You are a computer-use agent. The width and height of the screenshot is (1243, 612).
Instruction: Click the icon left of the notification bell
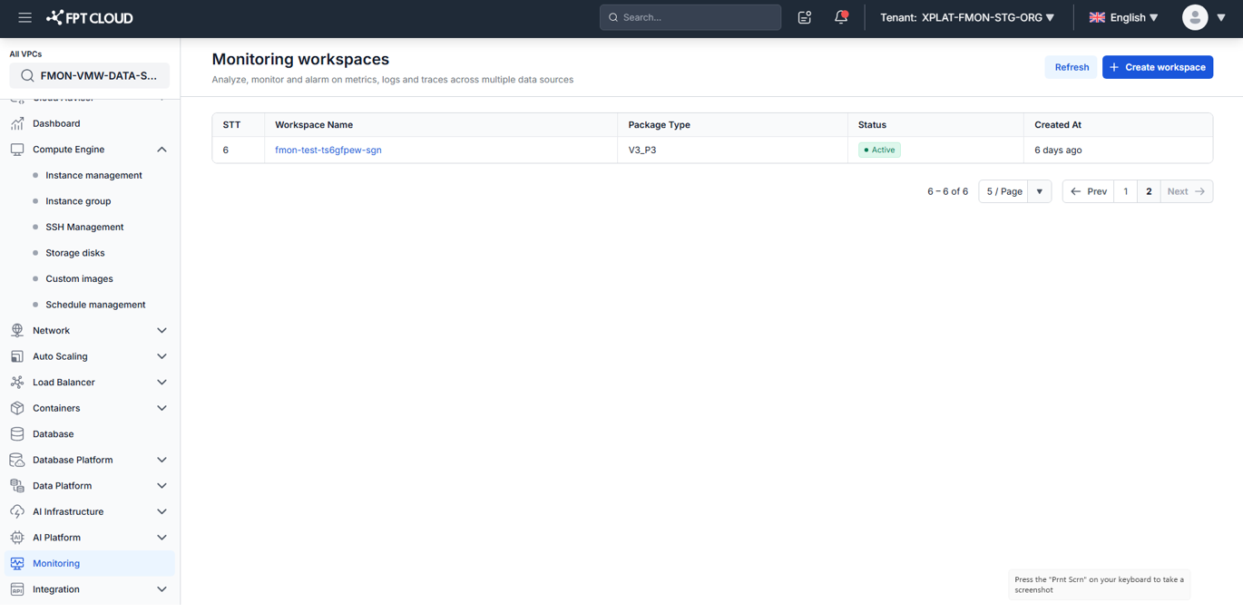(x=805, y=17)
